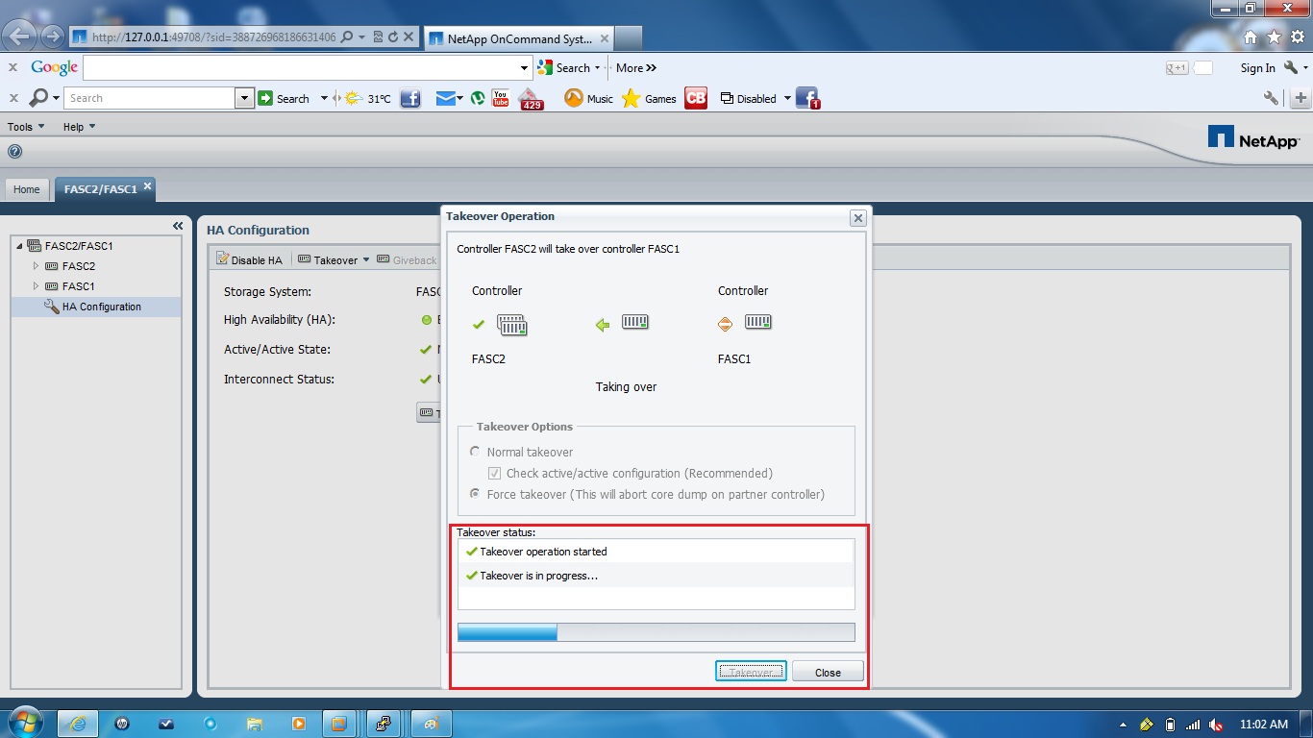Check the active/active configuration checkbox
This screenshot has width=1313, height=738.
(494, 473)
